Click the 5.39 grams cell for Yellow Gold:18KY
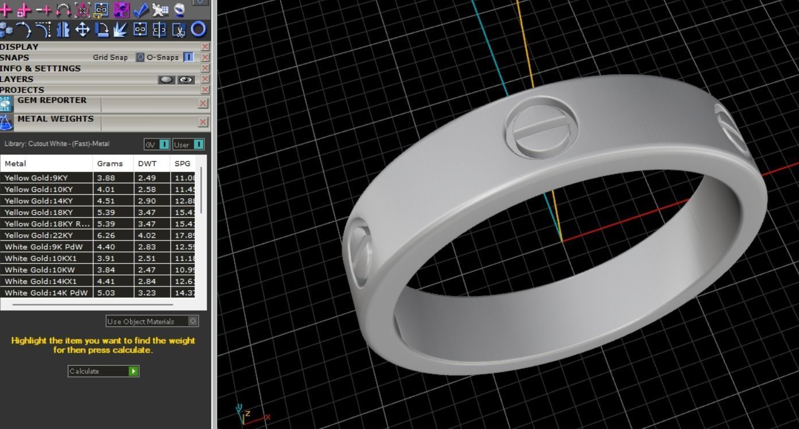Screen dimensions: 799x429 [113, 212]
